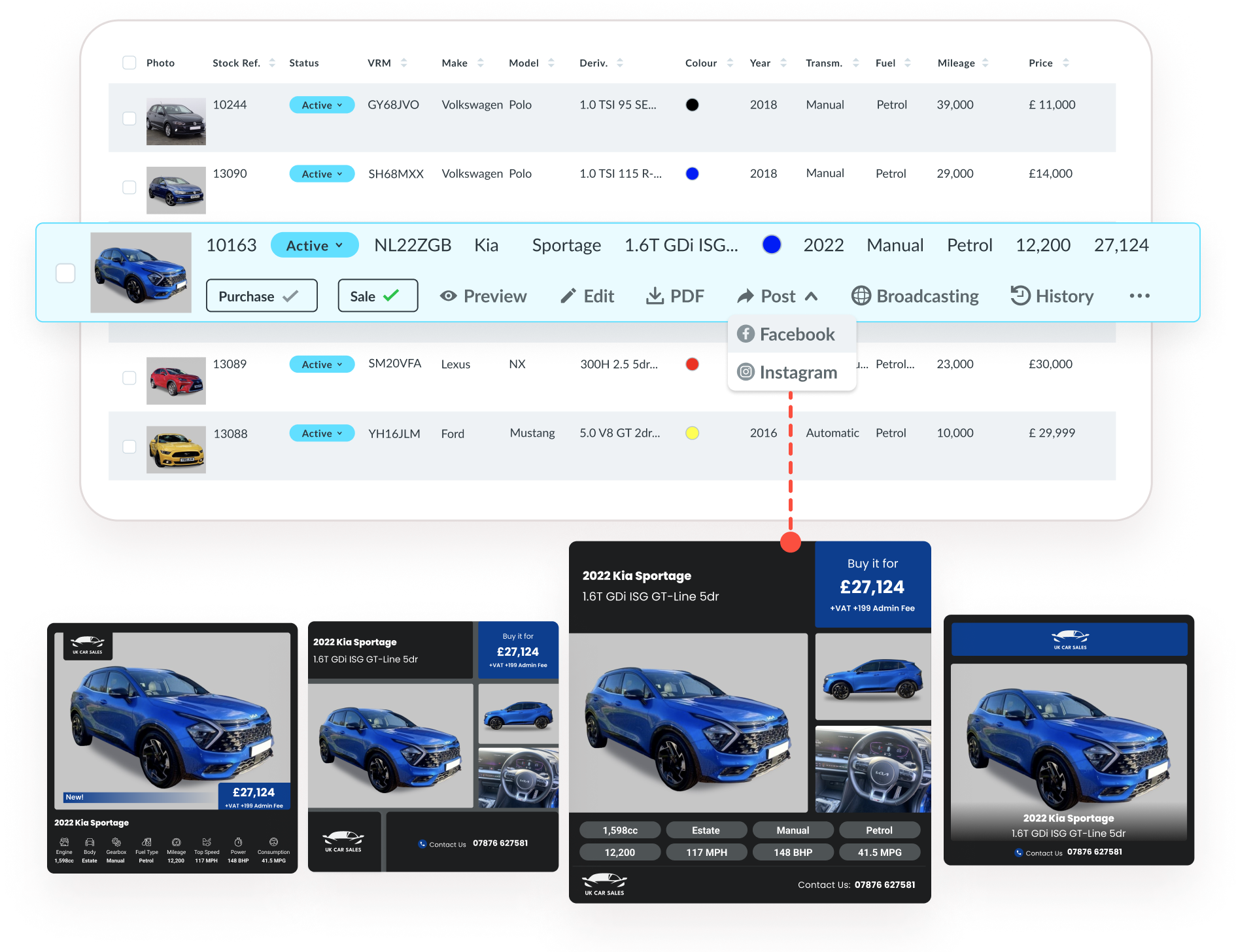This screenshot has height=952, width=1236.
Task: Click the Purchase button
Action: tap(262, 296)
